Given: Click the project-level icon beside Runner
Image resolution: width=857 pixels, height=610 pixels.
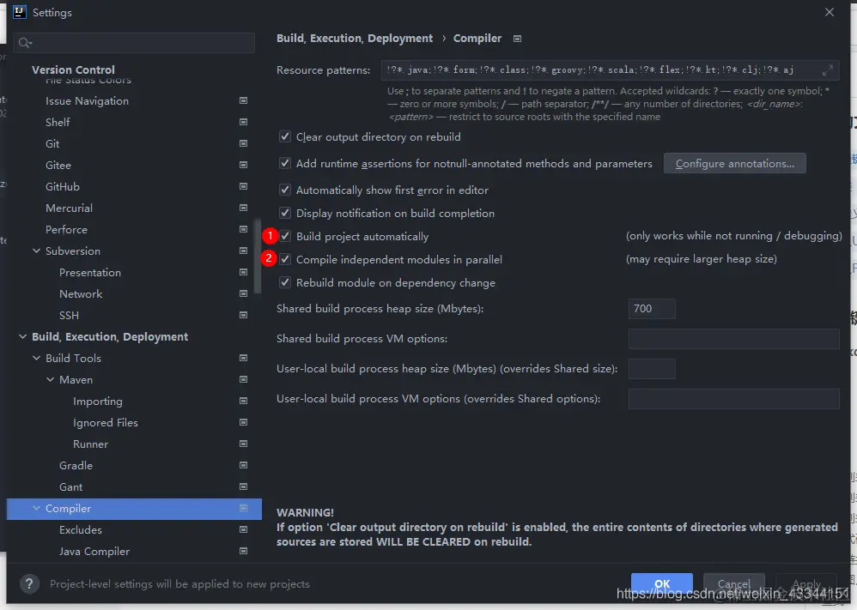Looking at the screenshot, I should point(244,444).
